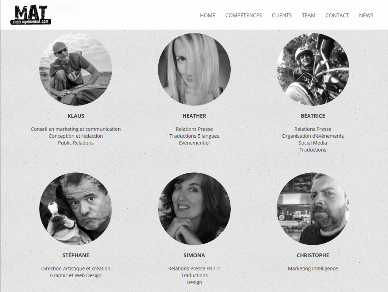Click Christophe's circular profile photo
The width and height of the screenshot is (388, 292).
pyautogui.click(x=313, y=209)
